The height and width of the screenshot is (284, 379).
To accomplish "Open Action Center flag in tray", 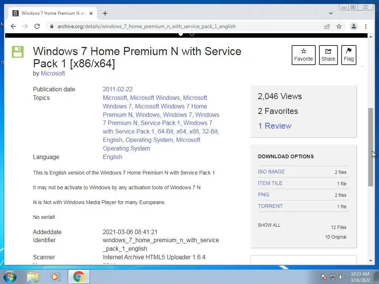I will pyautogui.click(x=324, y=277).
